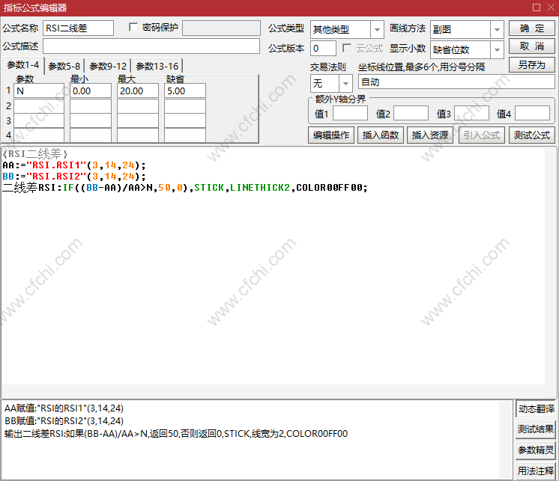
Task: Click the 确定 button
Action: 531,28
